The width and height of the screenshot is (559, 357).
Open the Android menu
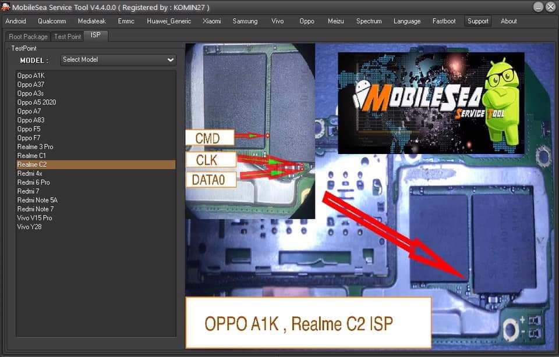point(16,21)
